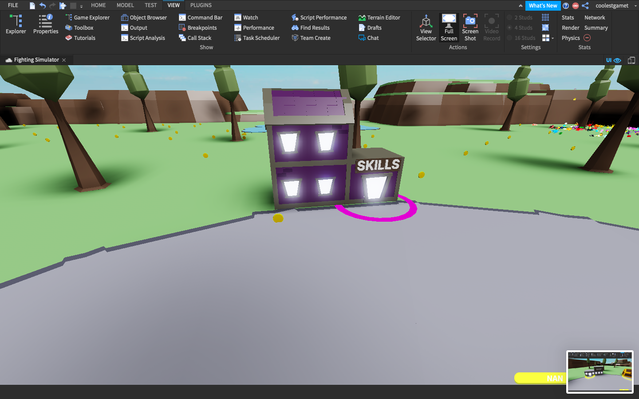The image size is (639, 399).
Task: Open the Call Stack window
Action: 195,38
